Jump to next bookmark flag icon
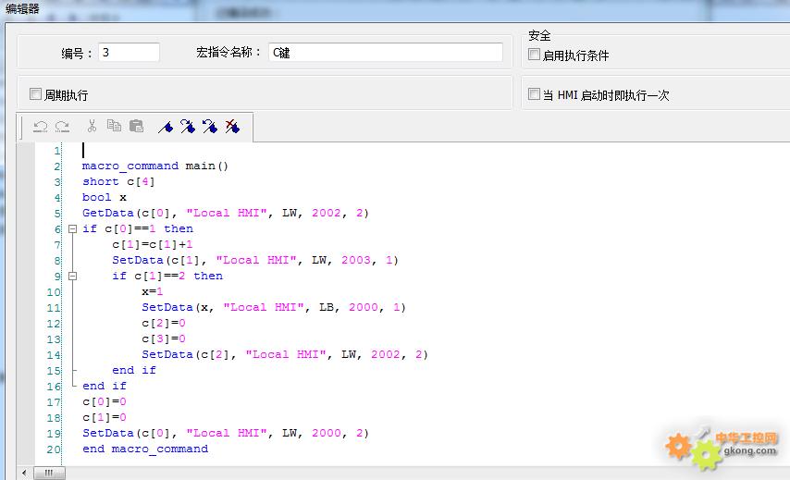Image resolution: width=790 pixels, height=480 pixels. click(187, 127)
